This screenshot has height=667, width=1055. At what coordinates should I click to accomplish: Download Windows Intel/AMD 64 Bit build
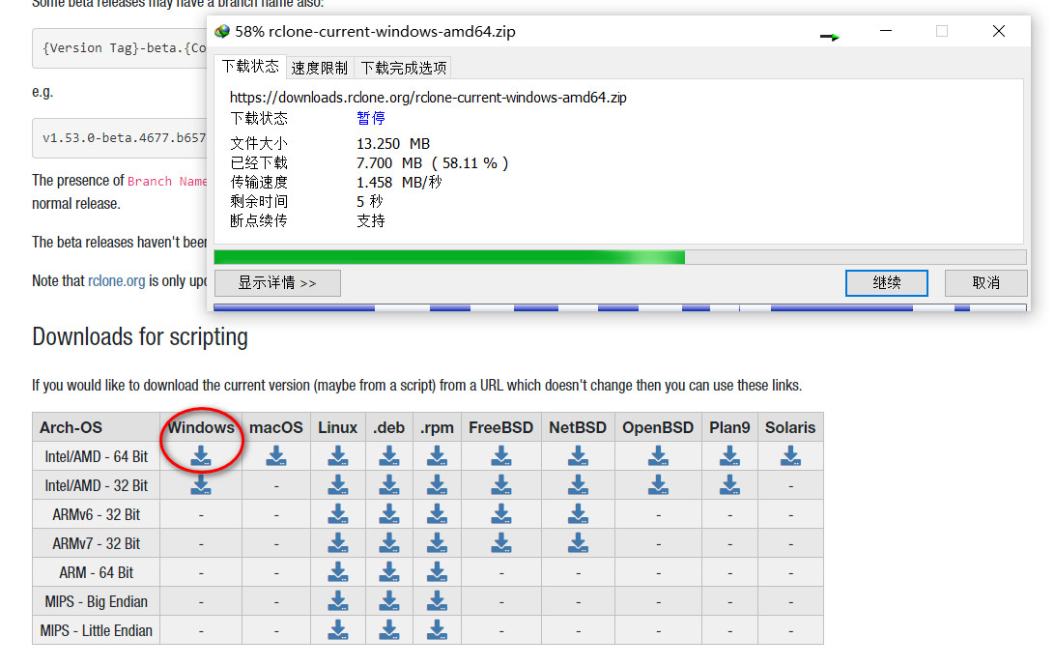(201, 456)
